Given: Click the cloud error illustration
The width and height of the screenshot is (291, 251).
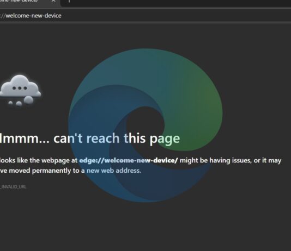Looking at the screenshot, I should tap(20, 91).
